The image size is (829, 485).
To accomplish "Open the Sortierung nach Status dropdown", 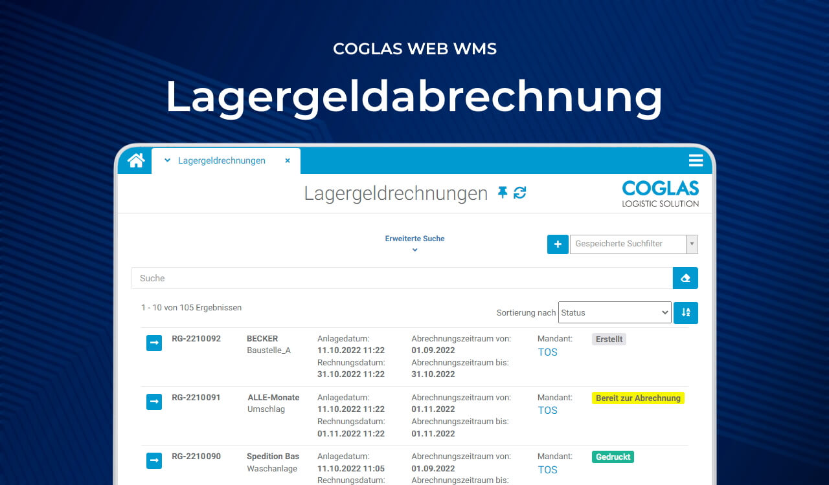I will click(615, 312).
